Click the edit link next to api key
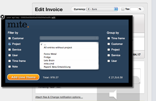This screenshot has width=156, height=101. (54, 17)
